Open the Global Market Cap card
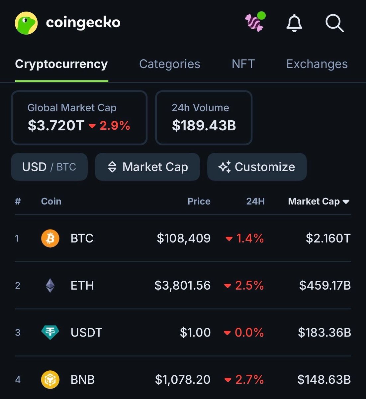This screenshot has width=366, height=399. [x=79, y=118]
